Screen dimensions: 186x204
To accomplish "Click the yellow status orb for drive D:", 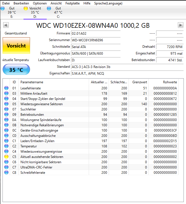I will (26, 8).
